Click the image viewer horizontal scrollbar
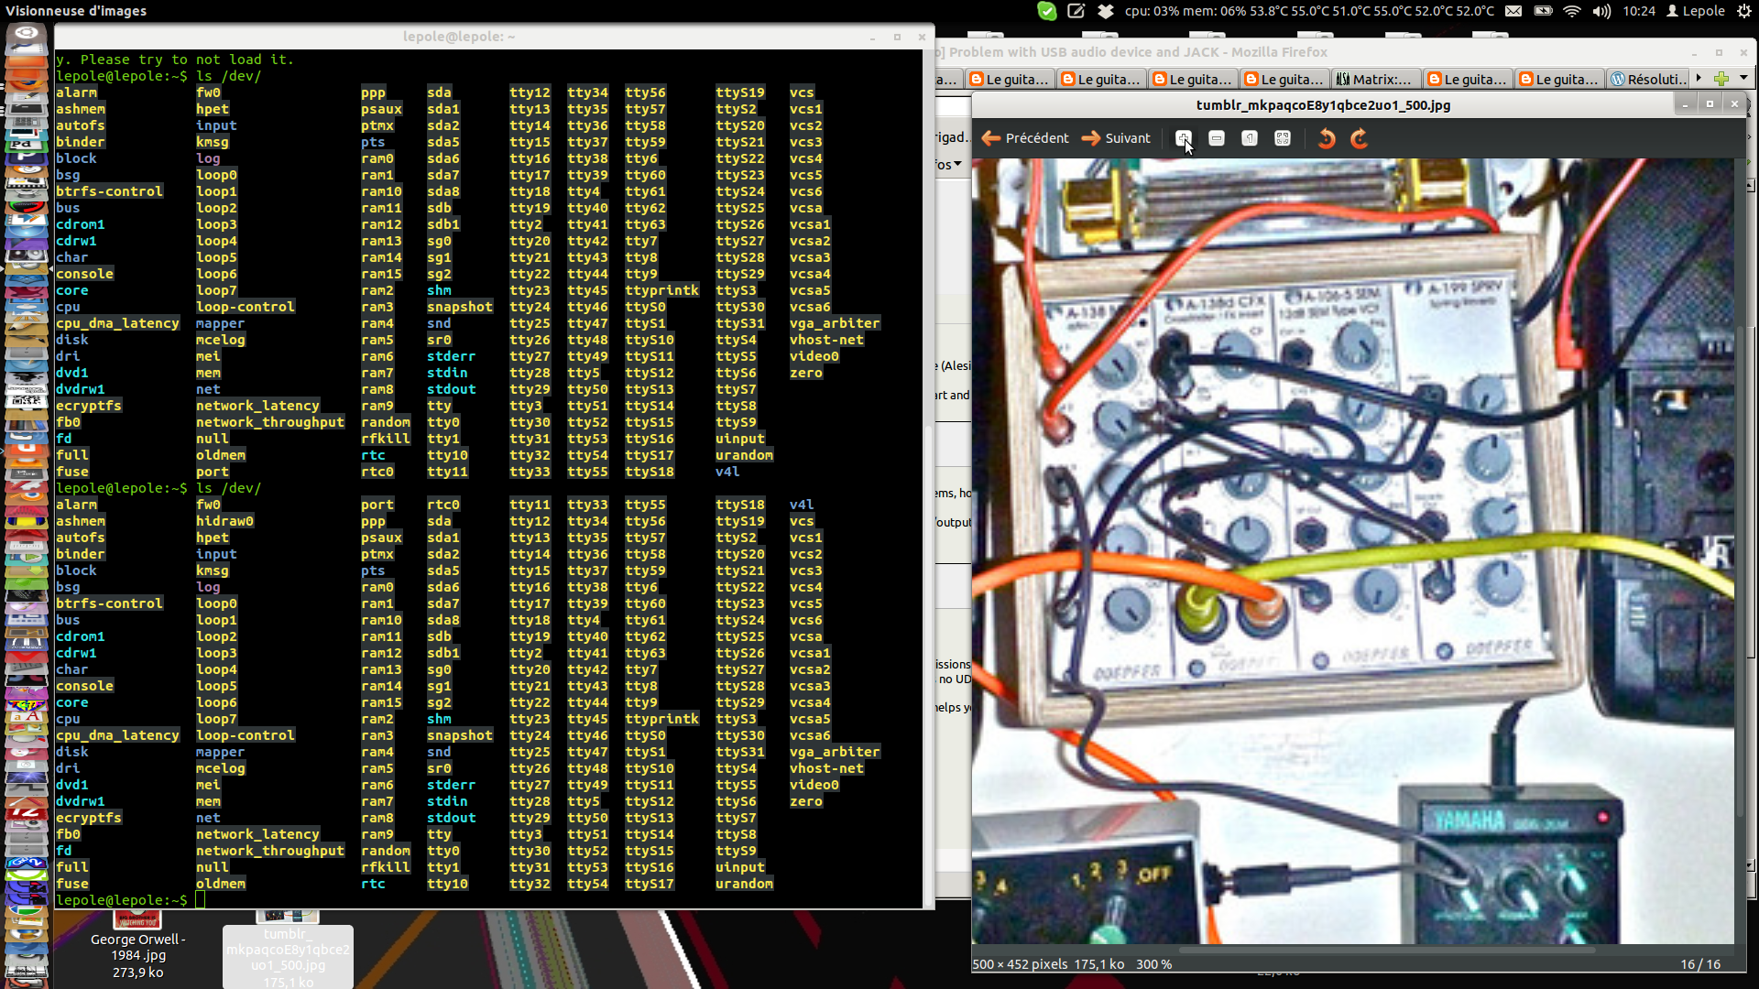This screenshot has width=1759, height=989. point(1387,951)
